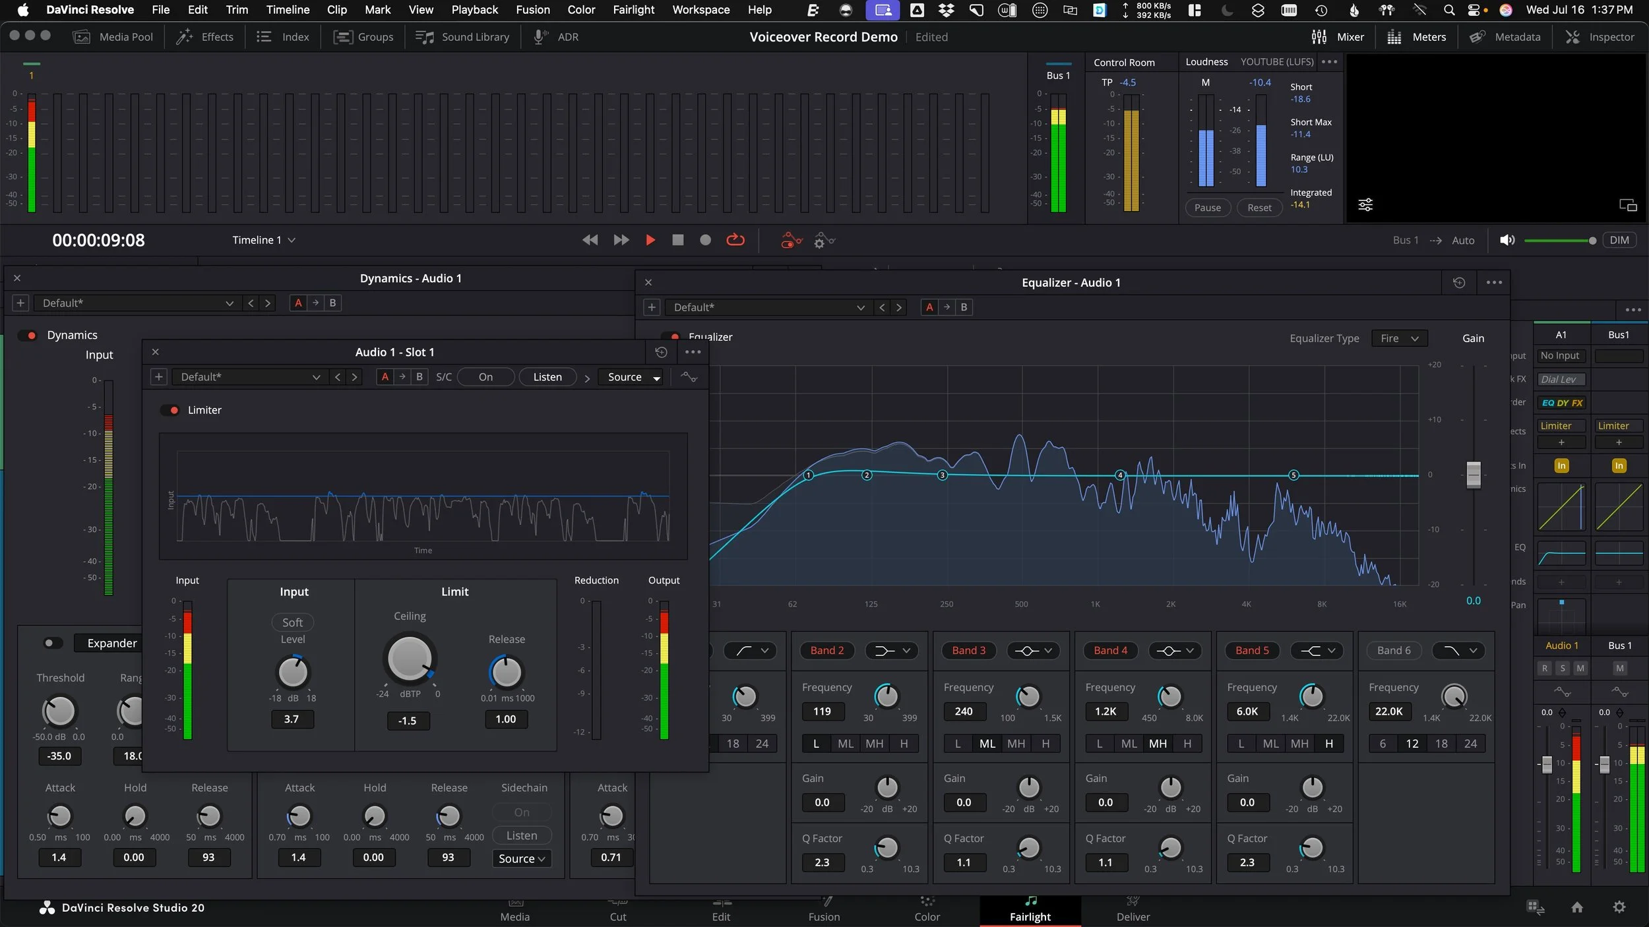Open the Sound Library panel
1649x927 pixels.
(x=462, y=37)
